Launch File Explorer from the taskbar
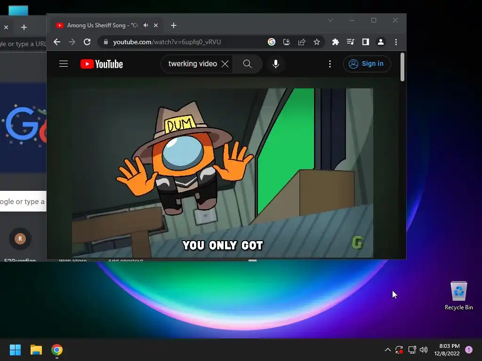The image size is (482, 361). [x=36, y=350]
